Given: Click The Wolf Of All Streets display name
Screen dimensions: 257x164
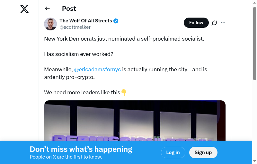Looking at the screenshot, I should pos(86,21).
